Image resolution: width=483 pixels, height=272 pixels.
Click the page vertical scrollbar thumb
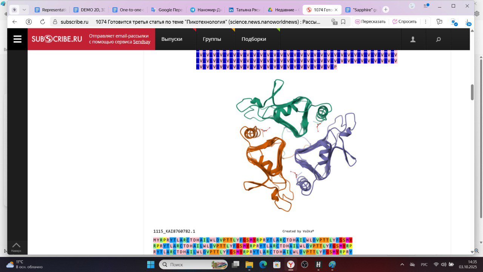(x=472, y=92)
